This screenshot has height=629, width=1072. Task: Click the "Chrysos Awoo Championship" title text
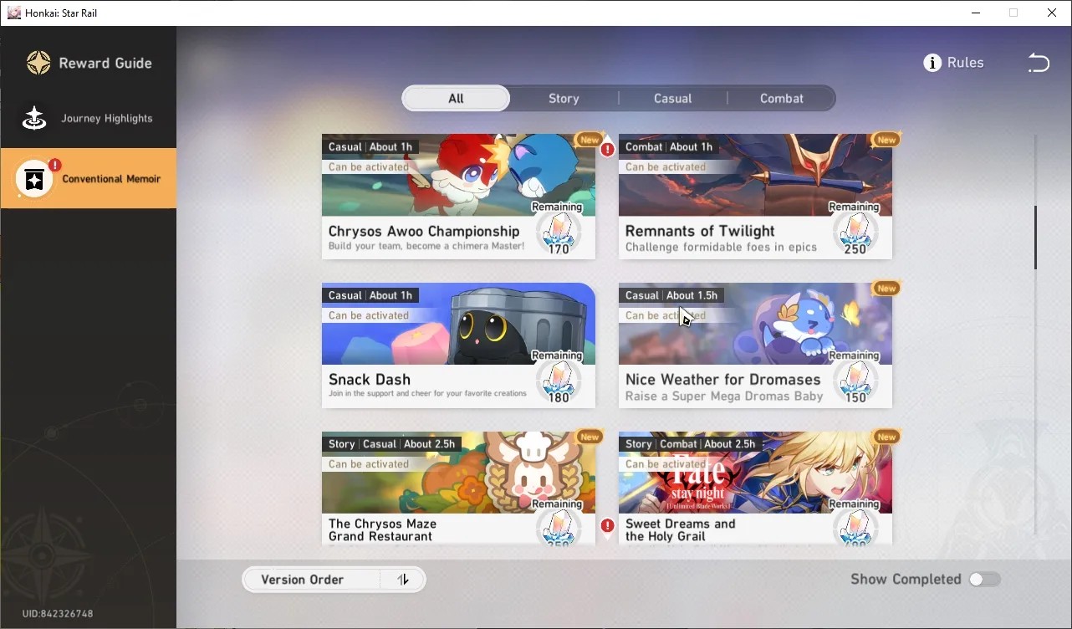click(x=424, y=231)
